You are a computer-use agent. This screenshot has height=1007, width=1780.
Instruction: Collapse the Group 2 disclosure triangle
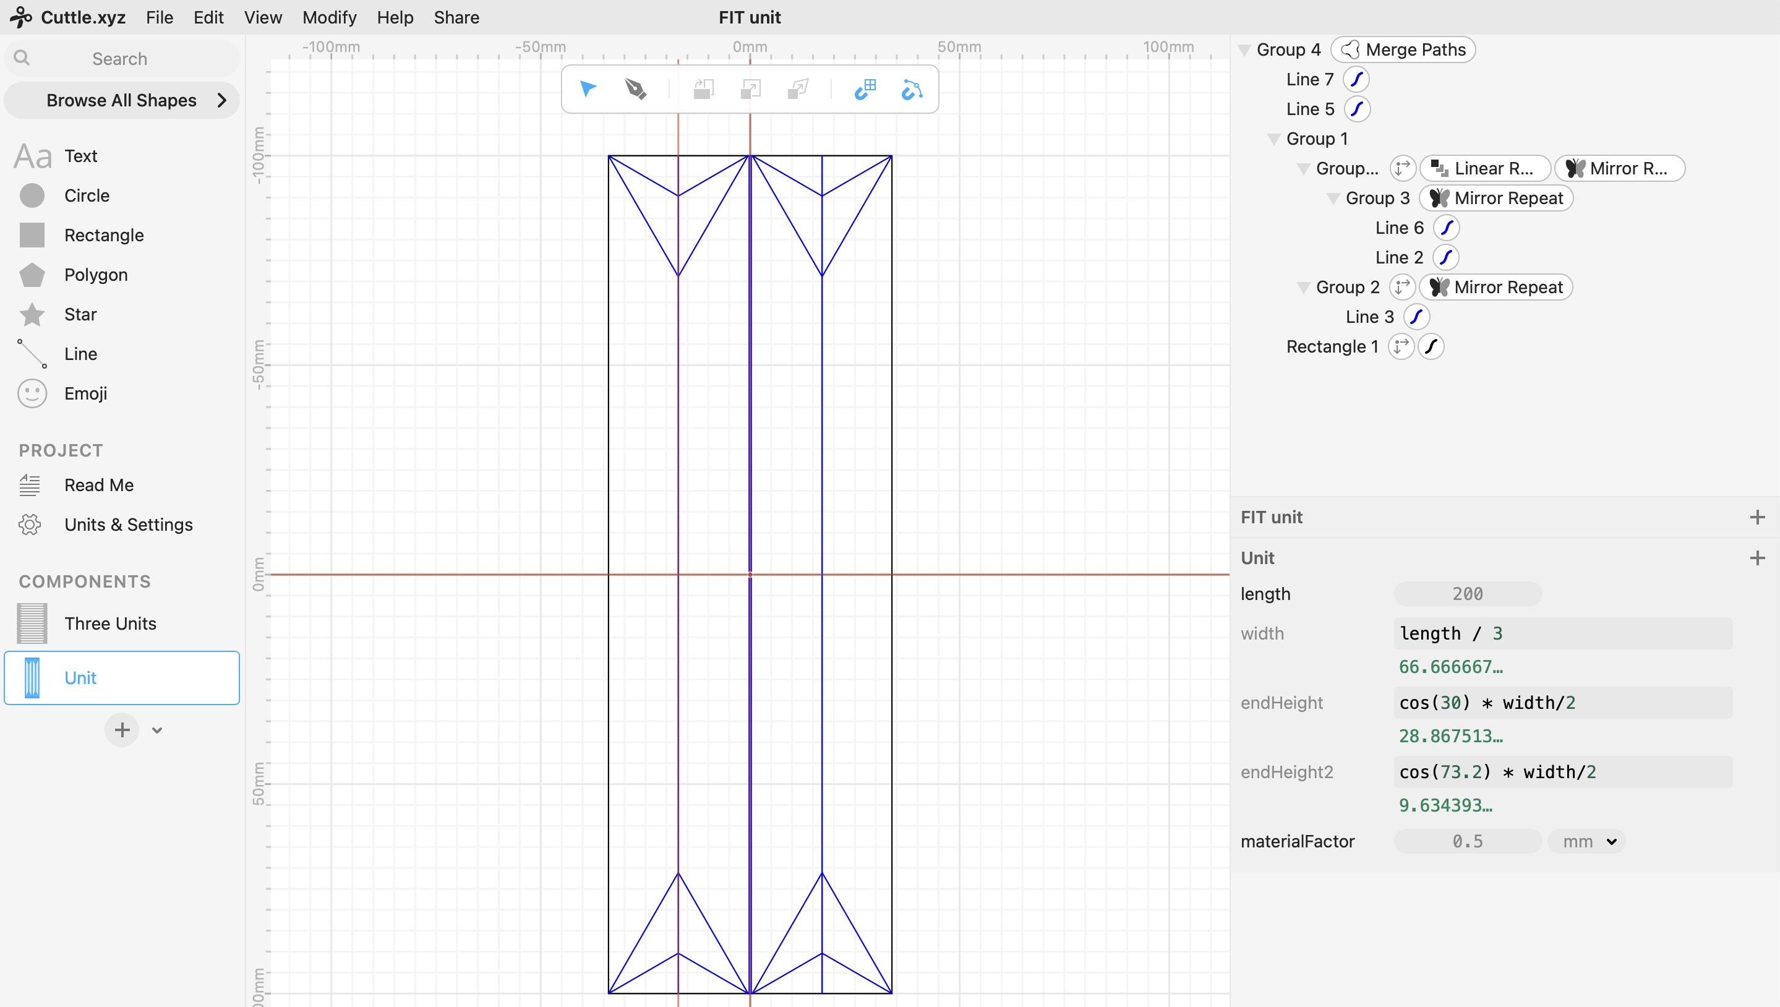coord(1303,288)
